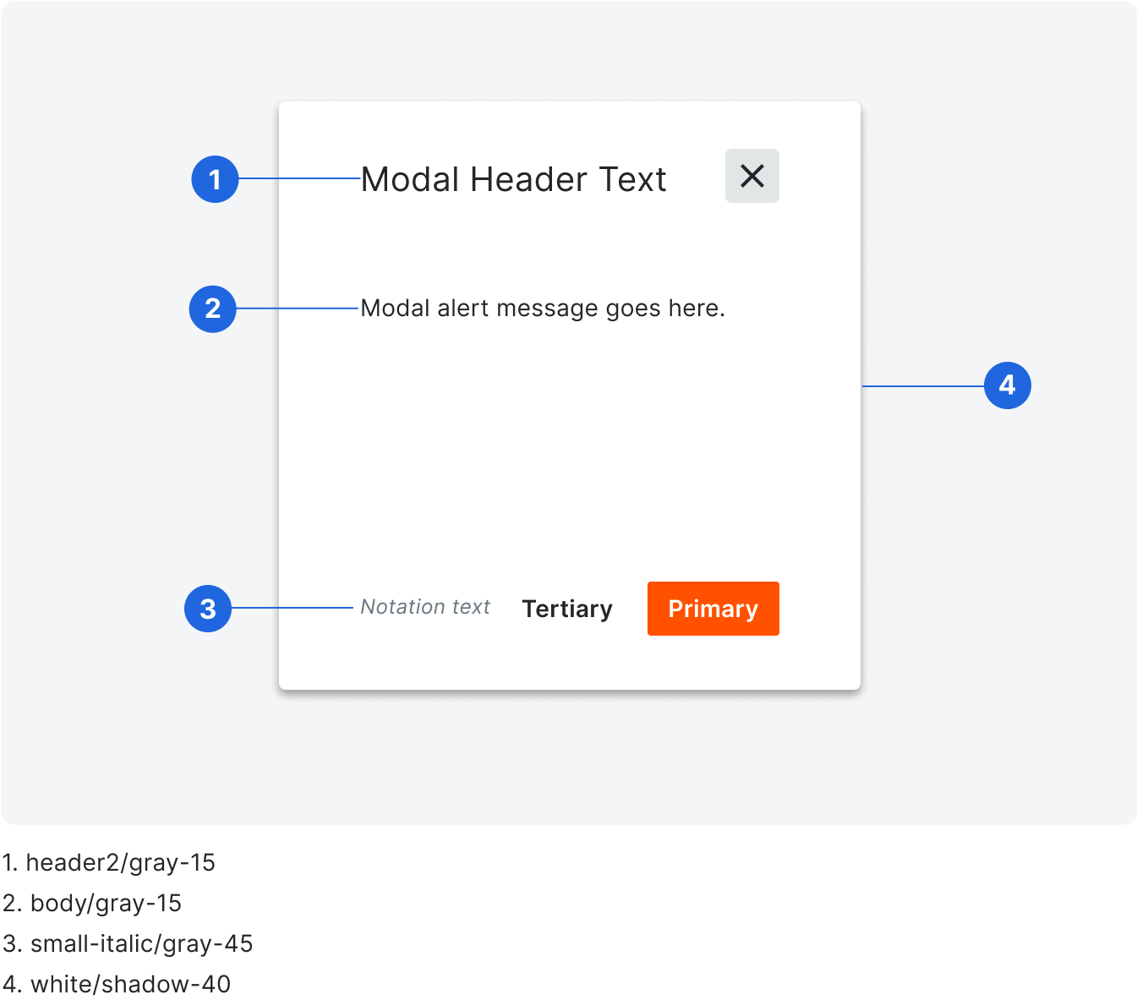Click the orange Primary button
Image resolution: width=1137 pixels, height=1000 pixels.
[713, 609]
